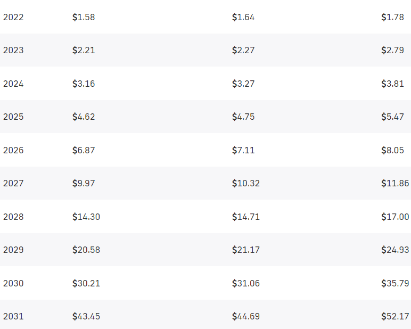Click the $11.86 value in 2027 row
This screenshot has width=411, height=329.
(395, 183)
